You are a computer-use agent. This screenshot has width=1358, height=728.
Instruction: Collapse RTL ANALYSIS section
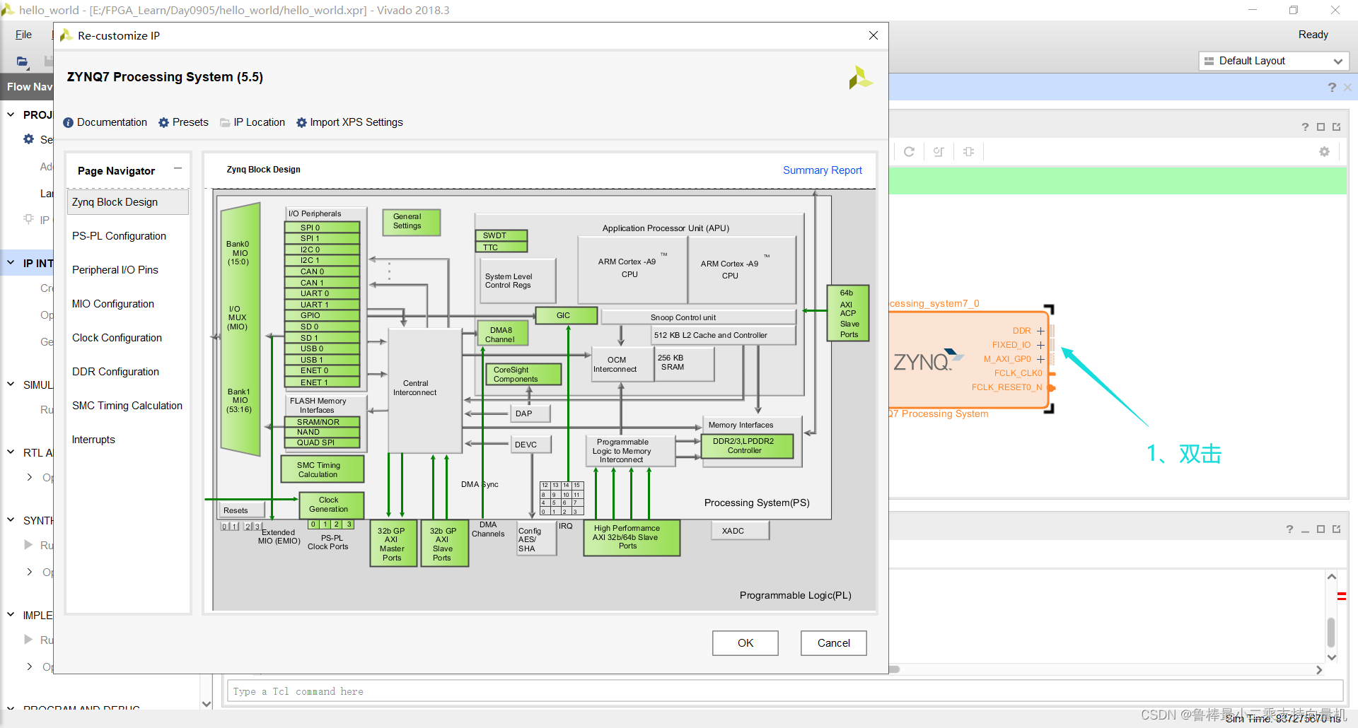coord(11,452)
